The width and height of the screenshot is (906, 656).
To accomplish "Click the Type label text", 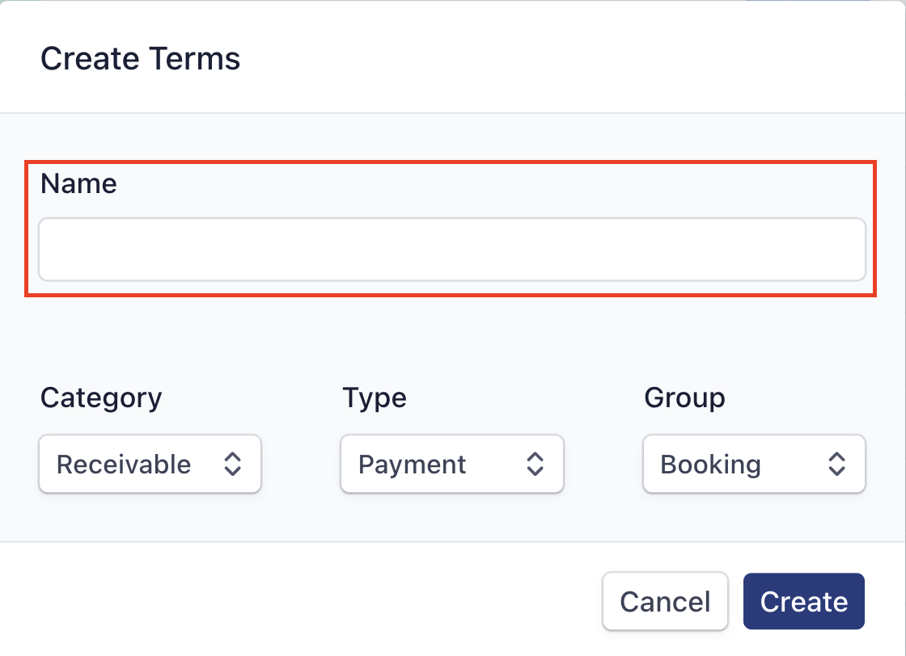I will [375, 397].
